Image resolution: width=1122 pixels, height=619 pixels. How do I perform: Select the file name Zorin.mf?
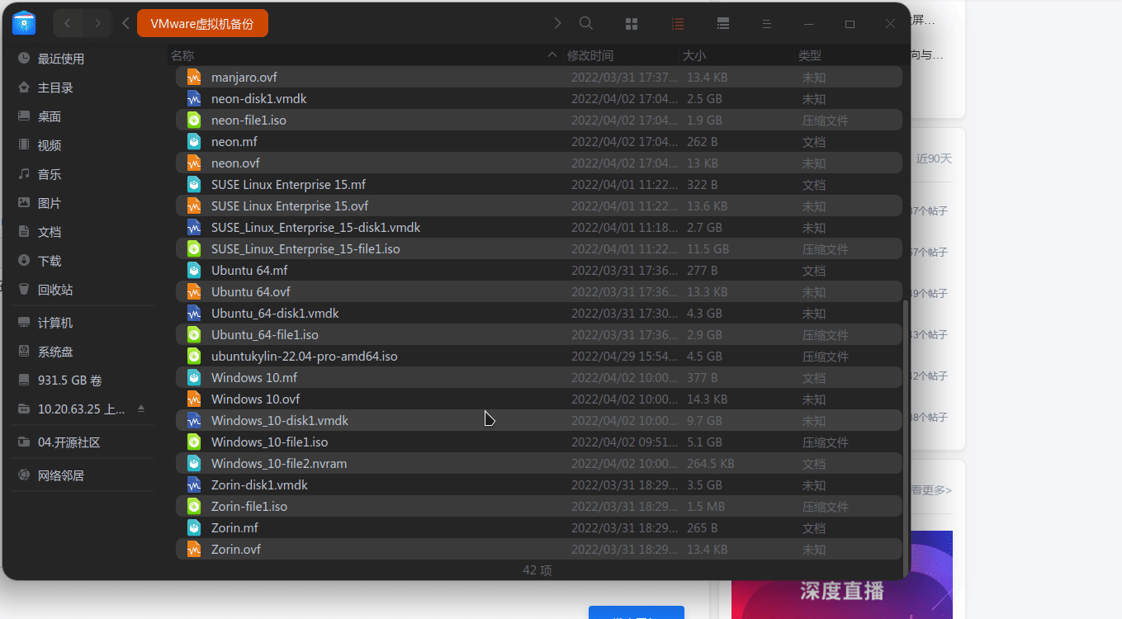pyautogui.click(x=234, y=527)
